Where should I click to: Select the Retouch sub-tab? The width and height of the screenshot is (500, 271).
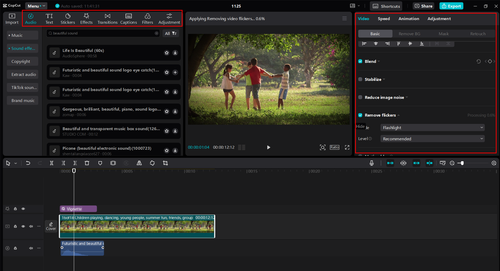[x=478, y=34]
